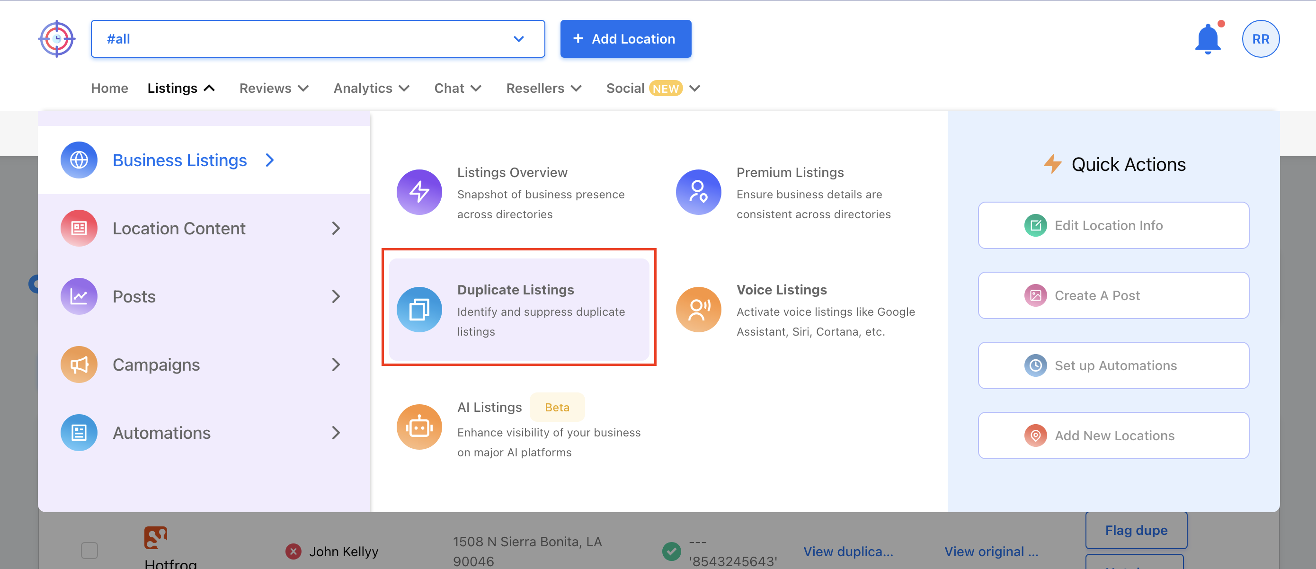Open the RR profile avatar
This screenshot has height=569, width=1316.
tap(1260, 39)
